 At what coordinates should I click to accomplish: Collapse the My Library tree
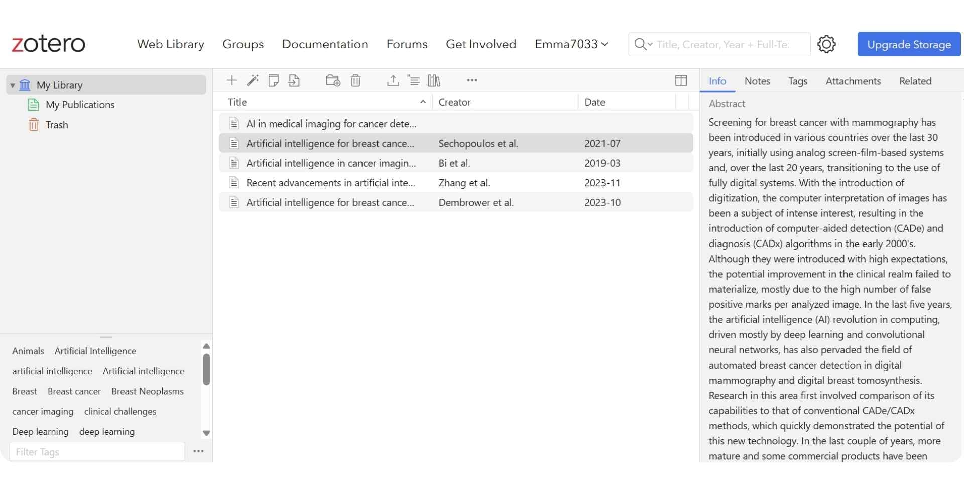point(12,85)
